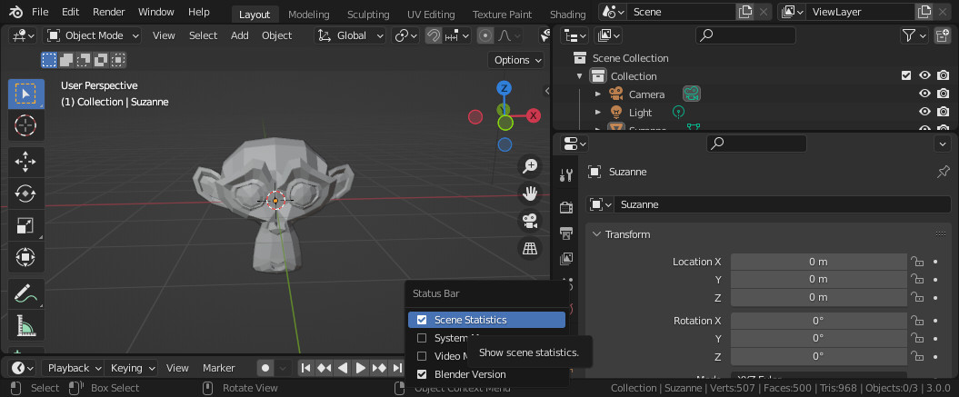Viewport: 959px width, 397px height.
Task: Click the red X axis gizmo
Action: [534, 115]
